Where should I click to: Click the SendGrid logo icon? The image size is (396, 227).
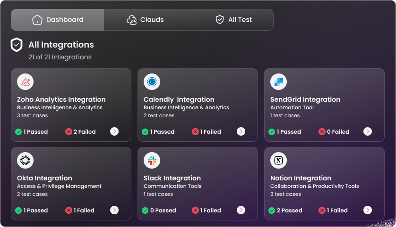[279, 82]
